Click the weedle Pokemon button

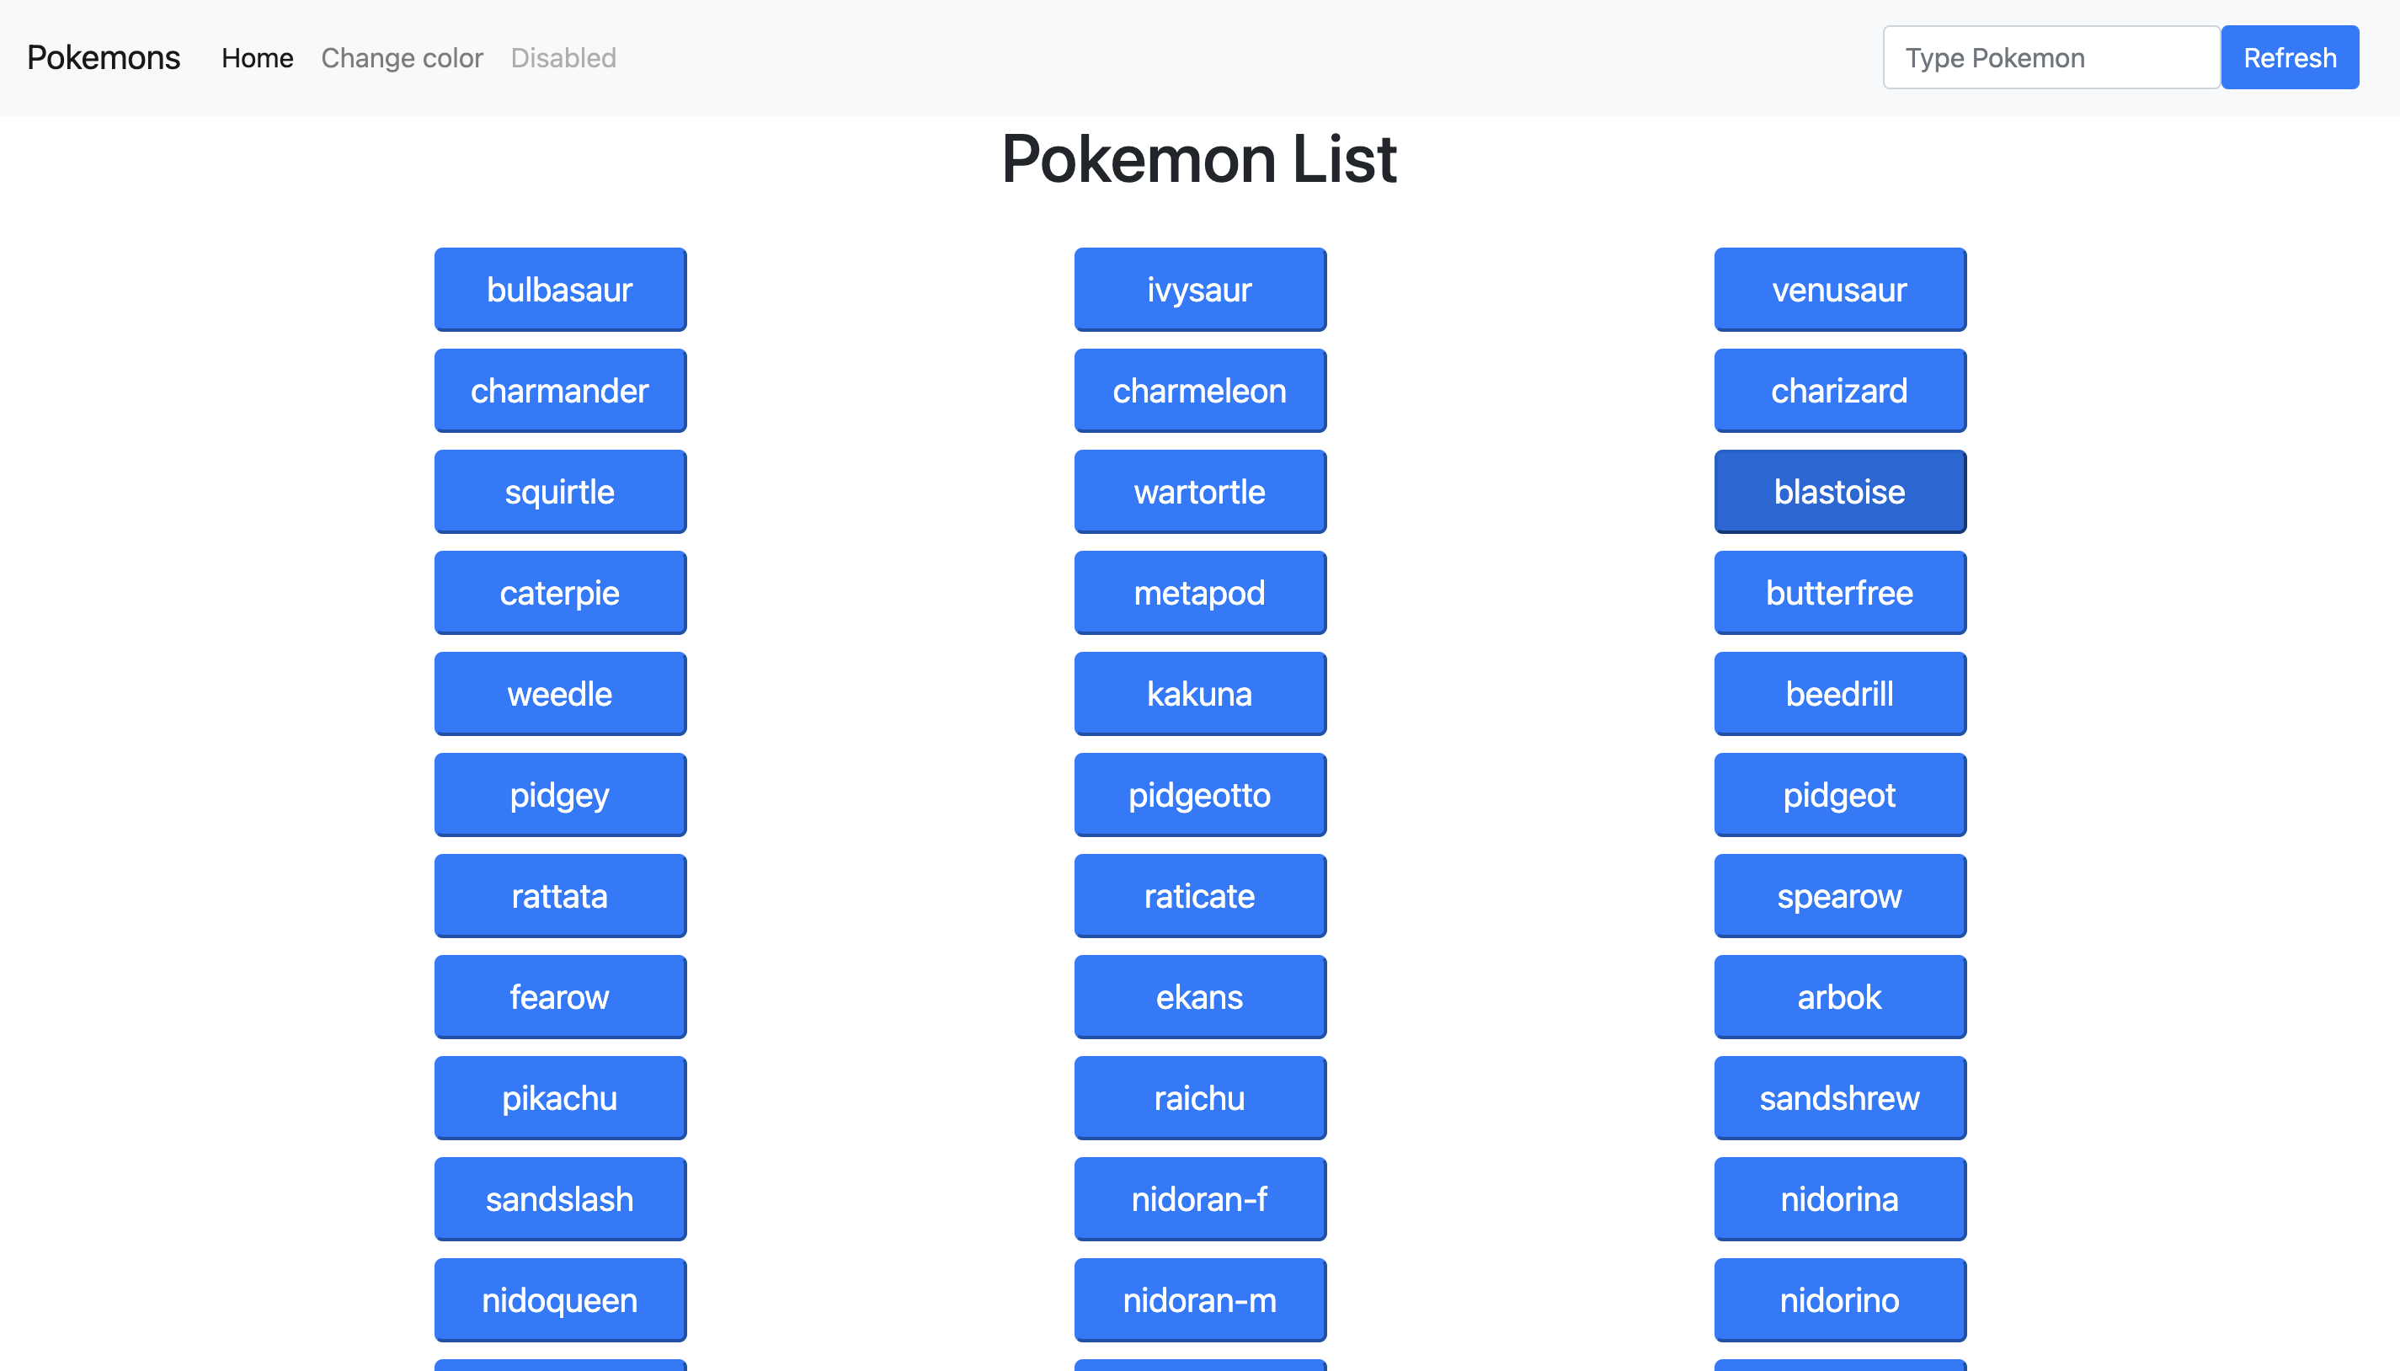click(559, 692)
